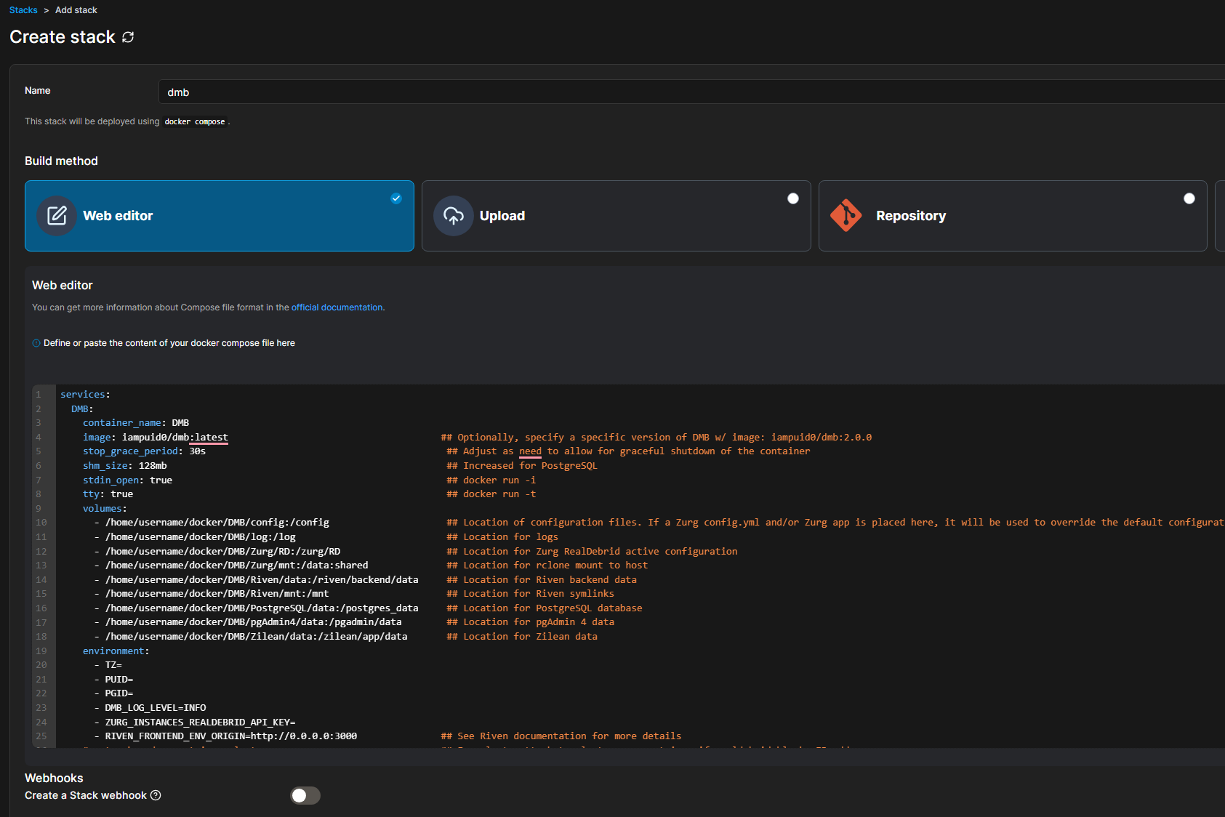Click the 'PGID=' environment line
Viewport: 1225px width, 817px height.
click(x=113, y=693)
